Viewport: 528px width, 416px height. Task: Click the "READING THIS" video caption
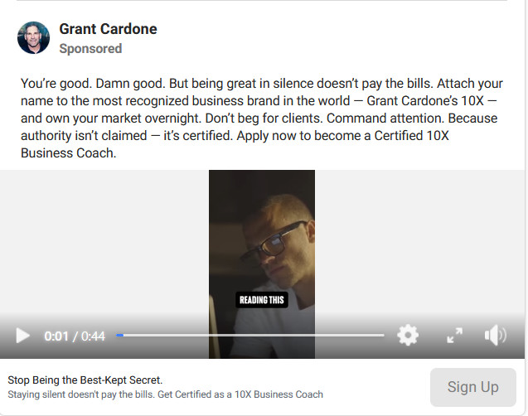261,299
